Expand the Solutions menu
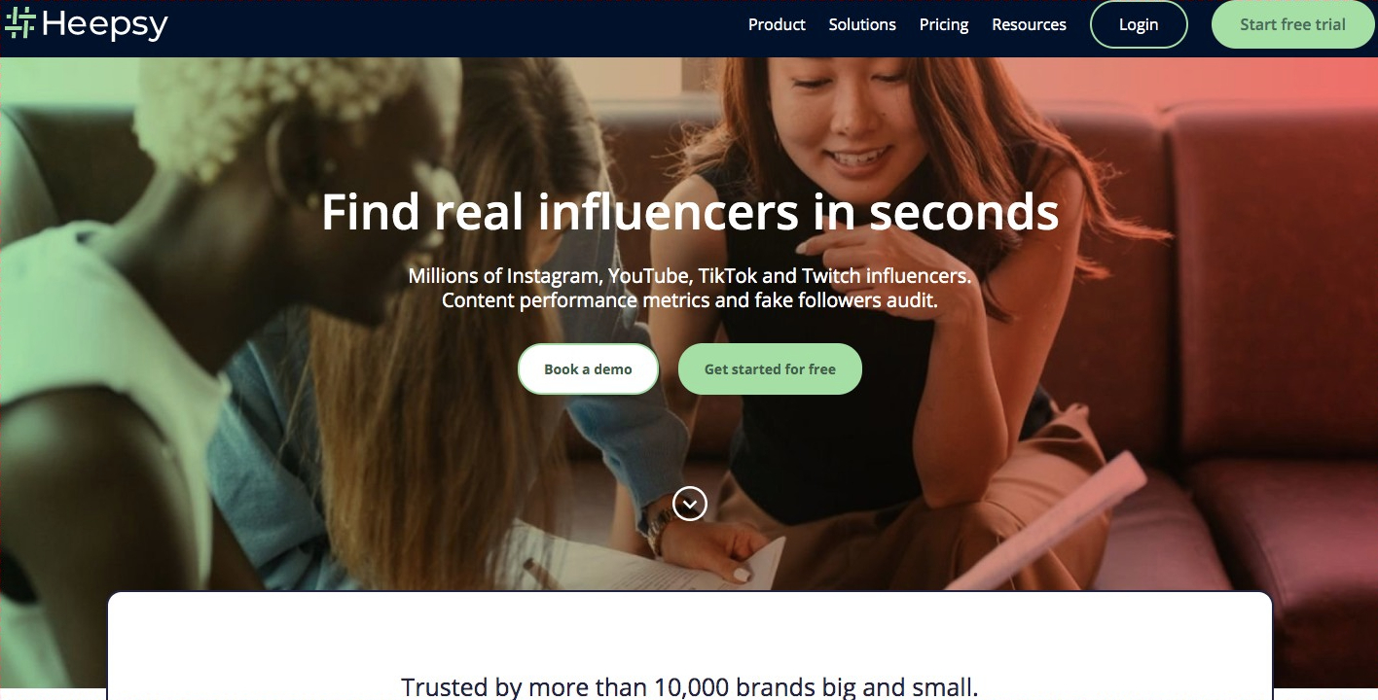 click(862, 24)
